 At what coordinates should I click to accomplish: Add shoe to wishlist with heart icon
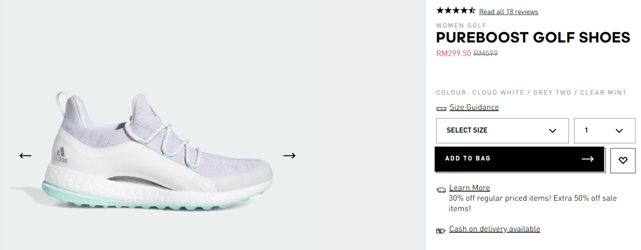coord(623,160)
